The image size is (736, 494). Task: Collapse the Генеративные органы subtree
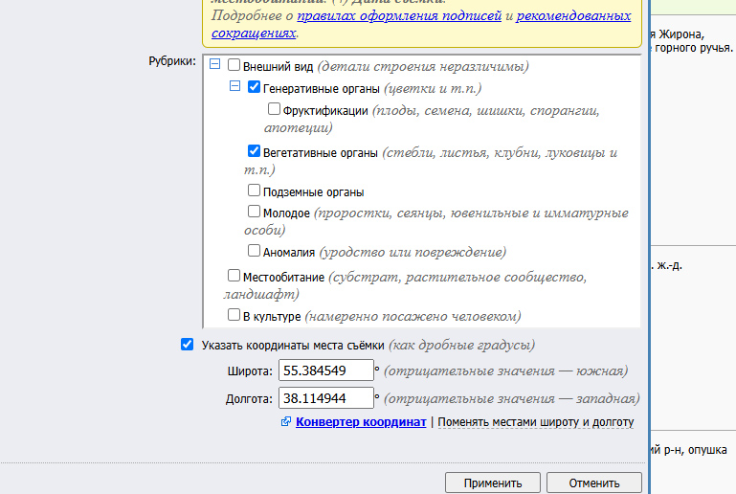(x=234, y=86)
